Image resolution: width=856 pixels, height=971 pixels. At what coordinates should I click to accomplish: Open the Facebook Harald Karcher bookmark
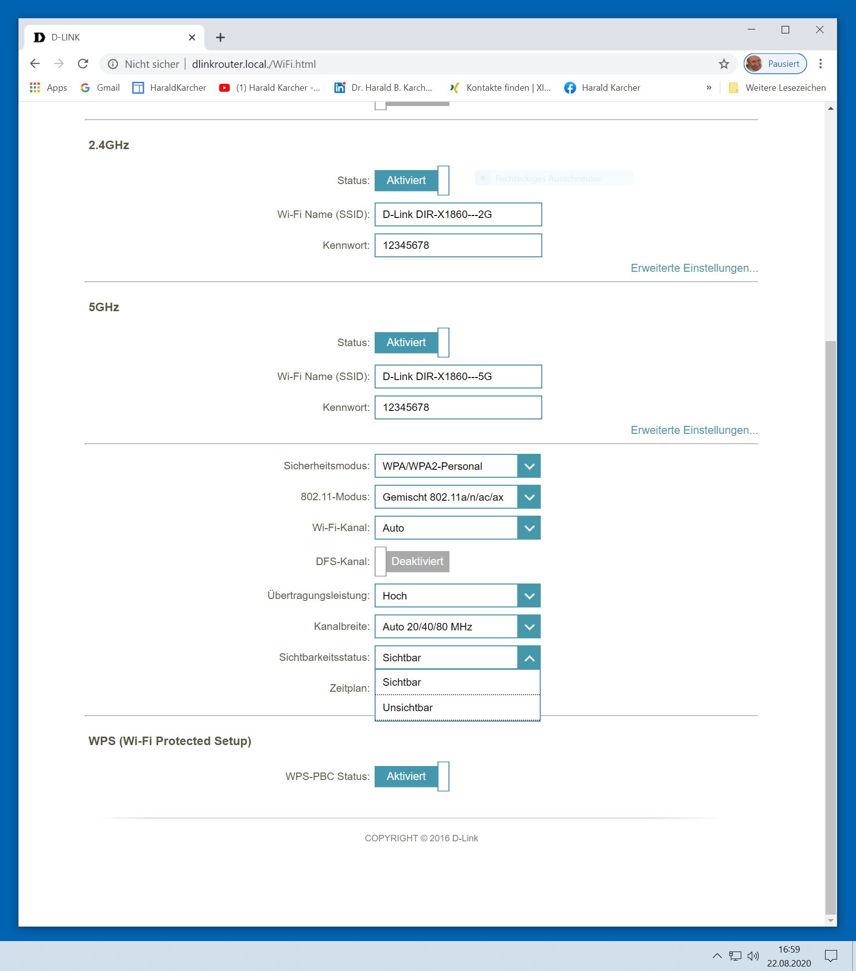[602, 88]
